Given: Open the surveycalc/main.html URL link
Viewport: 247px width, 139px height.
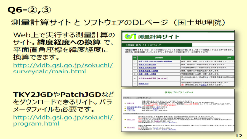Looking at the screenshot, I should [x=63, y=68].
